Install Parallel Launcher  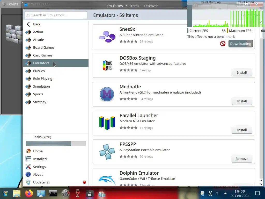coord(242,130)
